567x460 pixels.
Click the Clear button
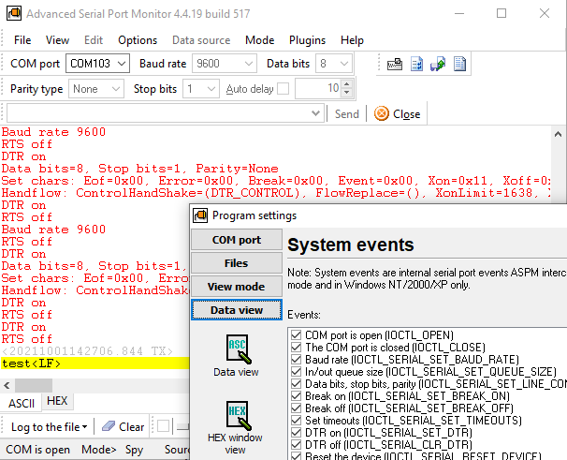coord(123,426)
